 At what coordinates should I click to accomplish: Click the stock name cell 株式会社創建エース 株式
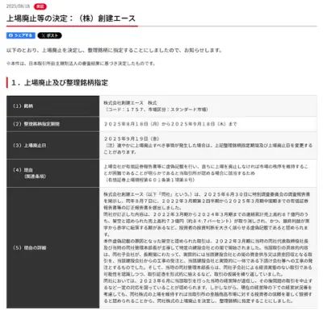click(x=130, y=103)
